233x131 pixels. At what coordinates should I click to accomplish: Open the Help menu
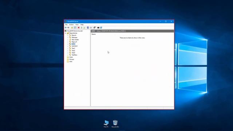click(82, 25)
